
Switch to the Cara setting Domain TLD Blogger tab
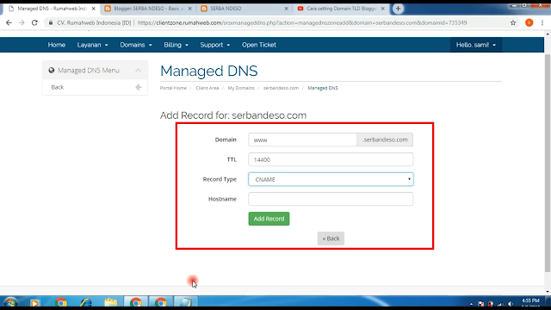coord(341,9)
